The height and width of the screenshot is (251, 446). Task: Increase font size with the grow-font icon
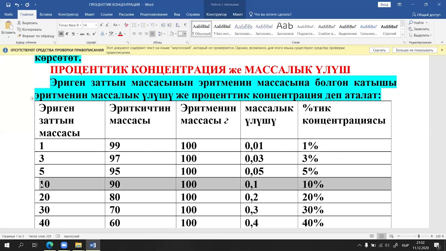(101, 25)
